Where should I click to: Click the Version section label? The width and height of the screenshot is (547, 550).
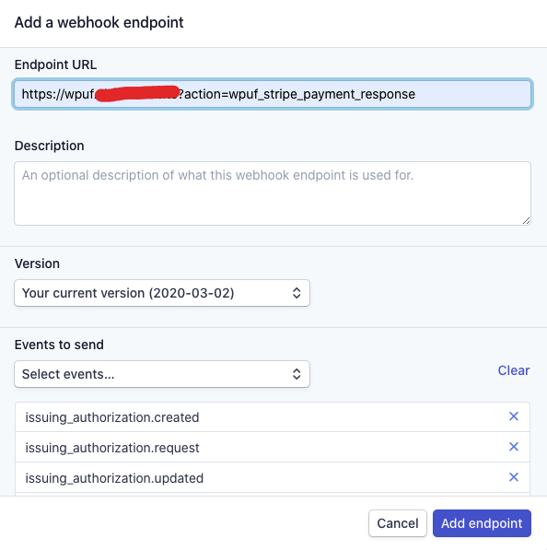(x=37, y=263)
